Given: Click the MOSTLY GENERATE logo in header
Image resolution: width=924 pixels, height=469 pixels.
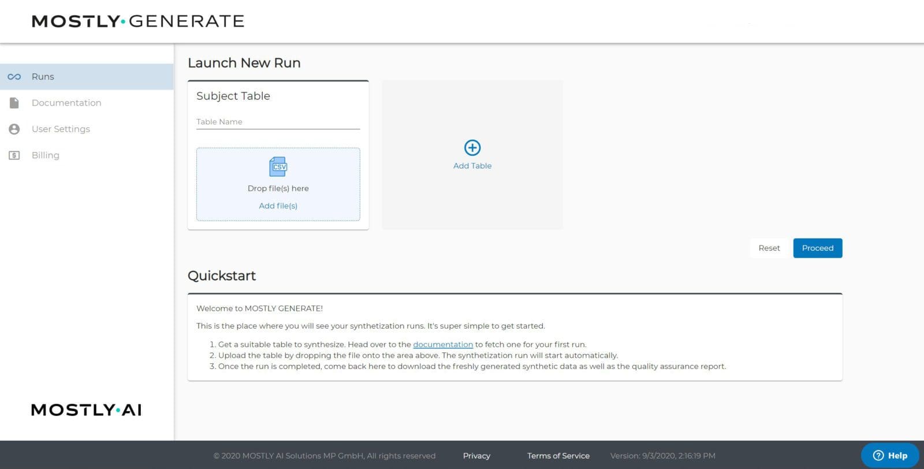Looking at the screenshot, I should click(138, 21).
